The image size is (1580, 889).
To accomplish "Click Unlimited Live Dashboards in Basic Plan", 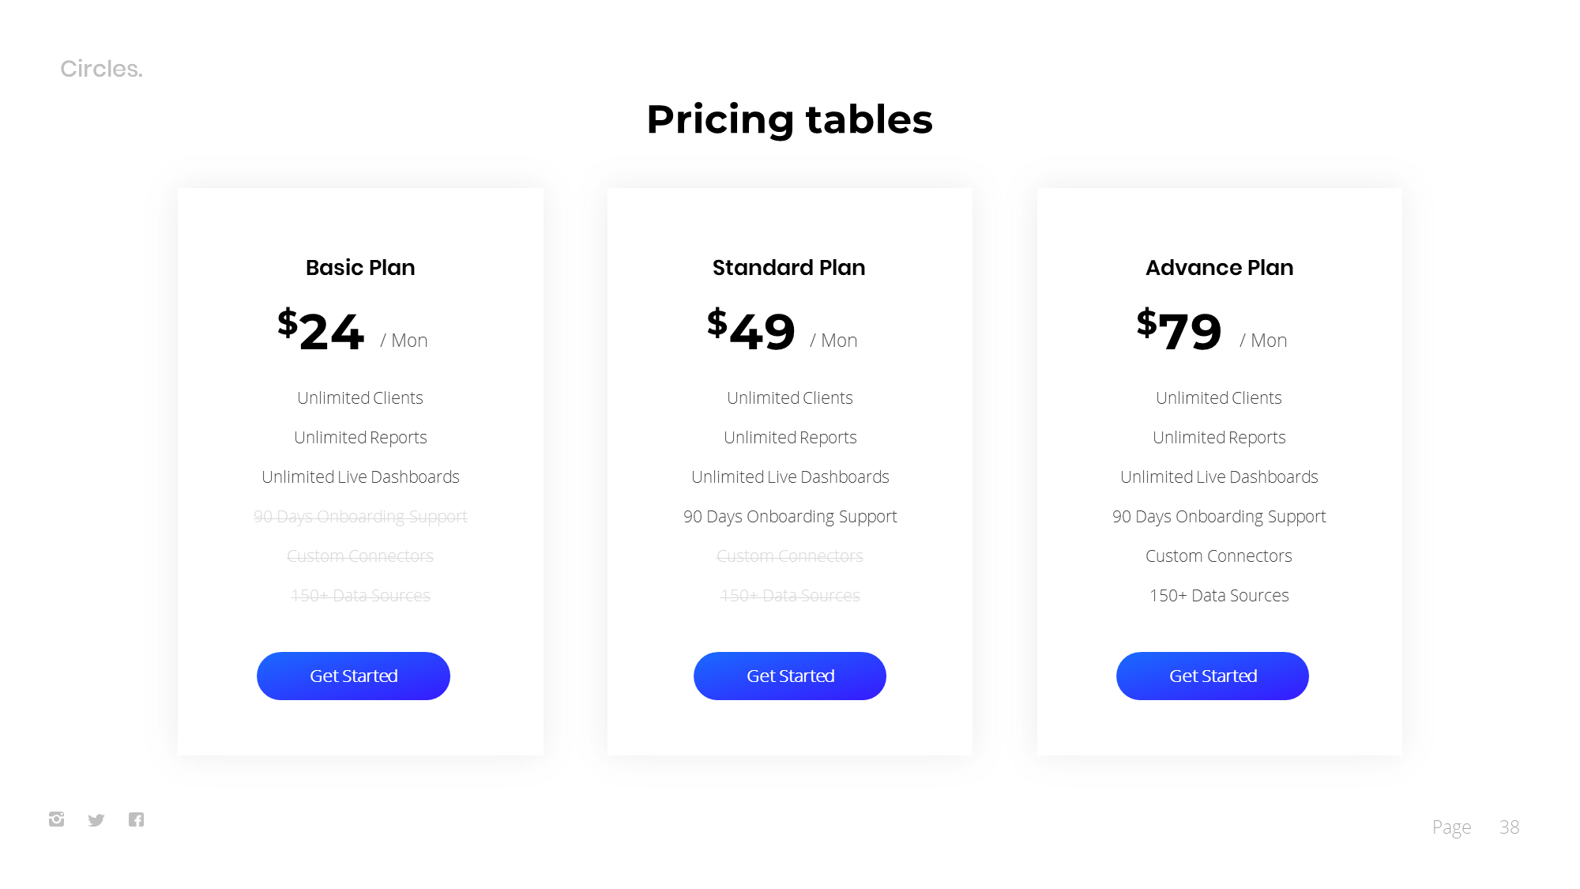I will pyautogui.click(x=360, y=477).
